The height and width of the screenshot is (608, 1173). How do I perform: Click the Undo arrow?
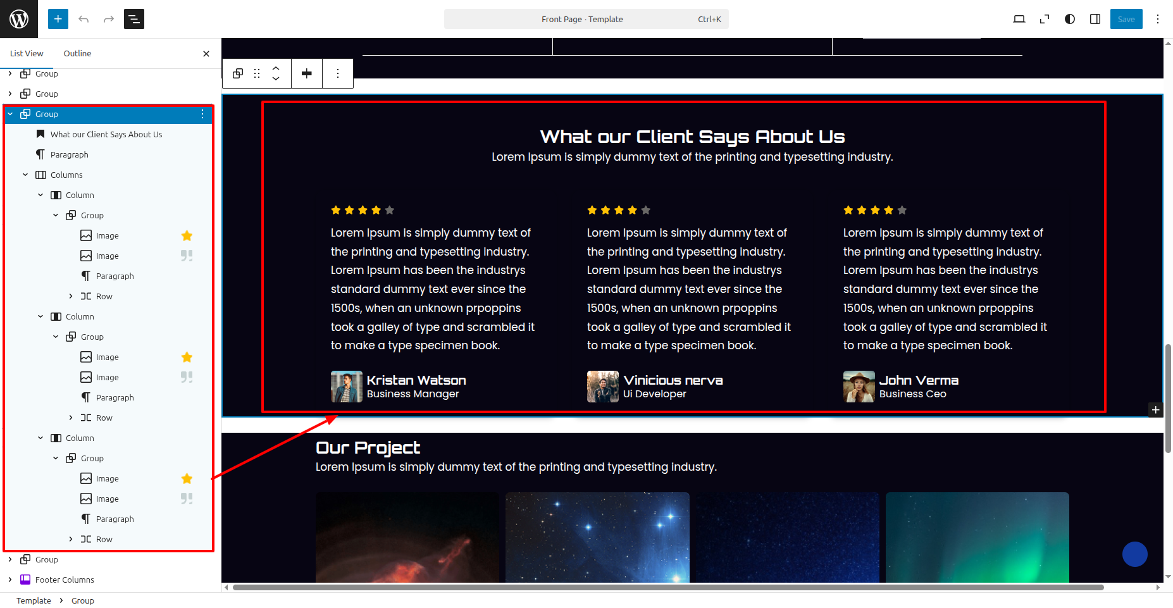pyautogui.click(x=84, y=19)
